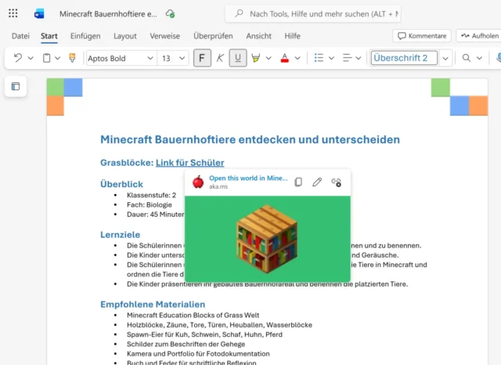Click the Find search icon in ribbon
The image size is (501, 365).
(467, 58)
